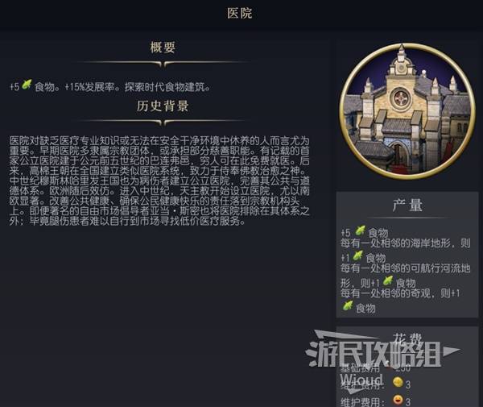The width and height of the screenshot is (483, 407).
Task: Click the 每有一处相邻的可航行河流地 line
Action: pos(405,268)
